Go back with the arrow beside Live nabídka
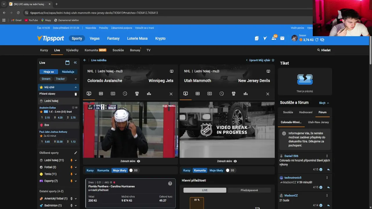This screenshot has width=372, height=209. click(85, 60)
